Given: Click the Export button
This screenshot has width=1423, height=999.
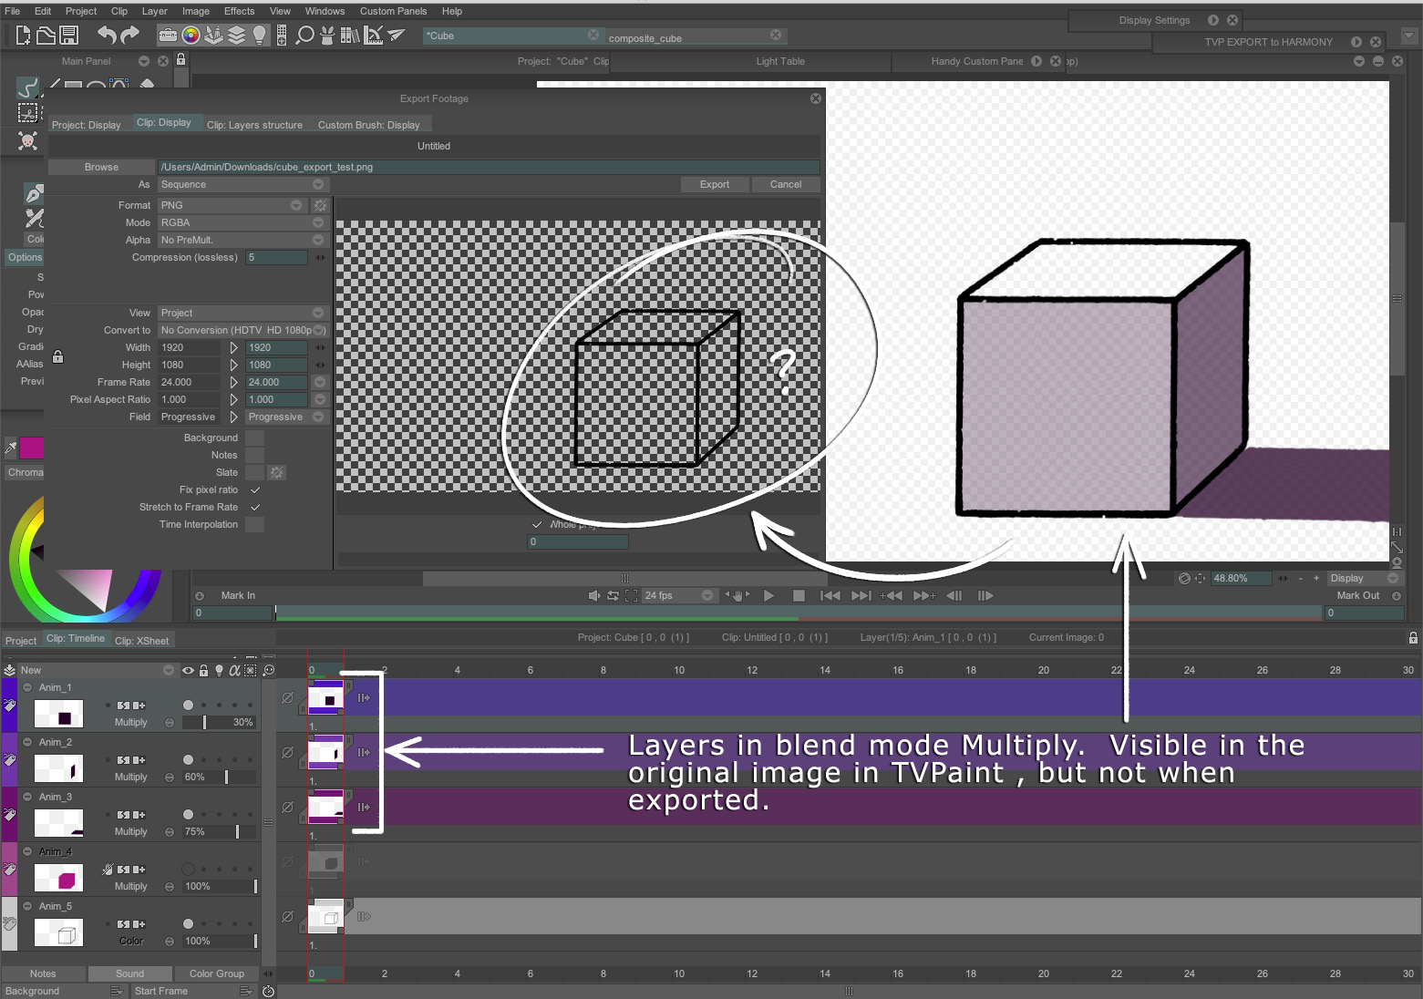Looking at the screenshot, I should pyautogui.click(x=715, y=185).
